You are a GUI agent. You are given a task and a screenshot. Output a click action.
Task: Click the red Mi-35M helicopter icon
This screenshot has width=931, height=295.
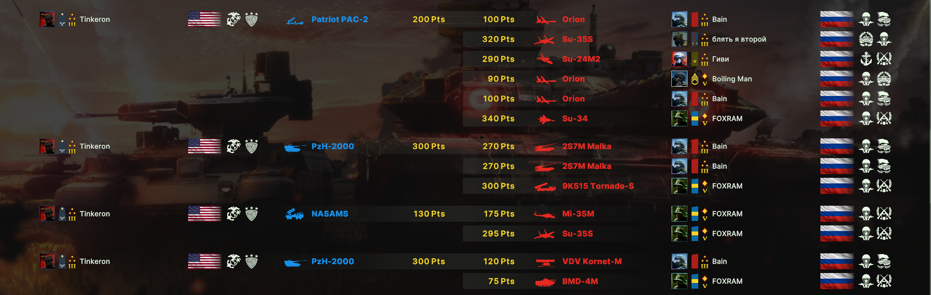coord(545,214)
